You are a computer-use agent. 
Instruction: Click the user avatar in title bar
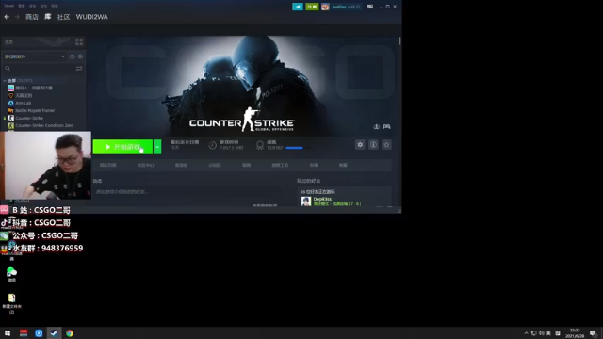(325, 7)
